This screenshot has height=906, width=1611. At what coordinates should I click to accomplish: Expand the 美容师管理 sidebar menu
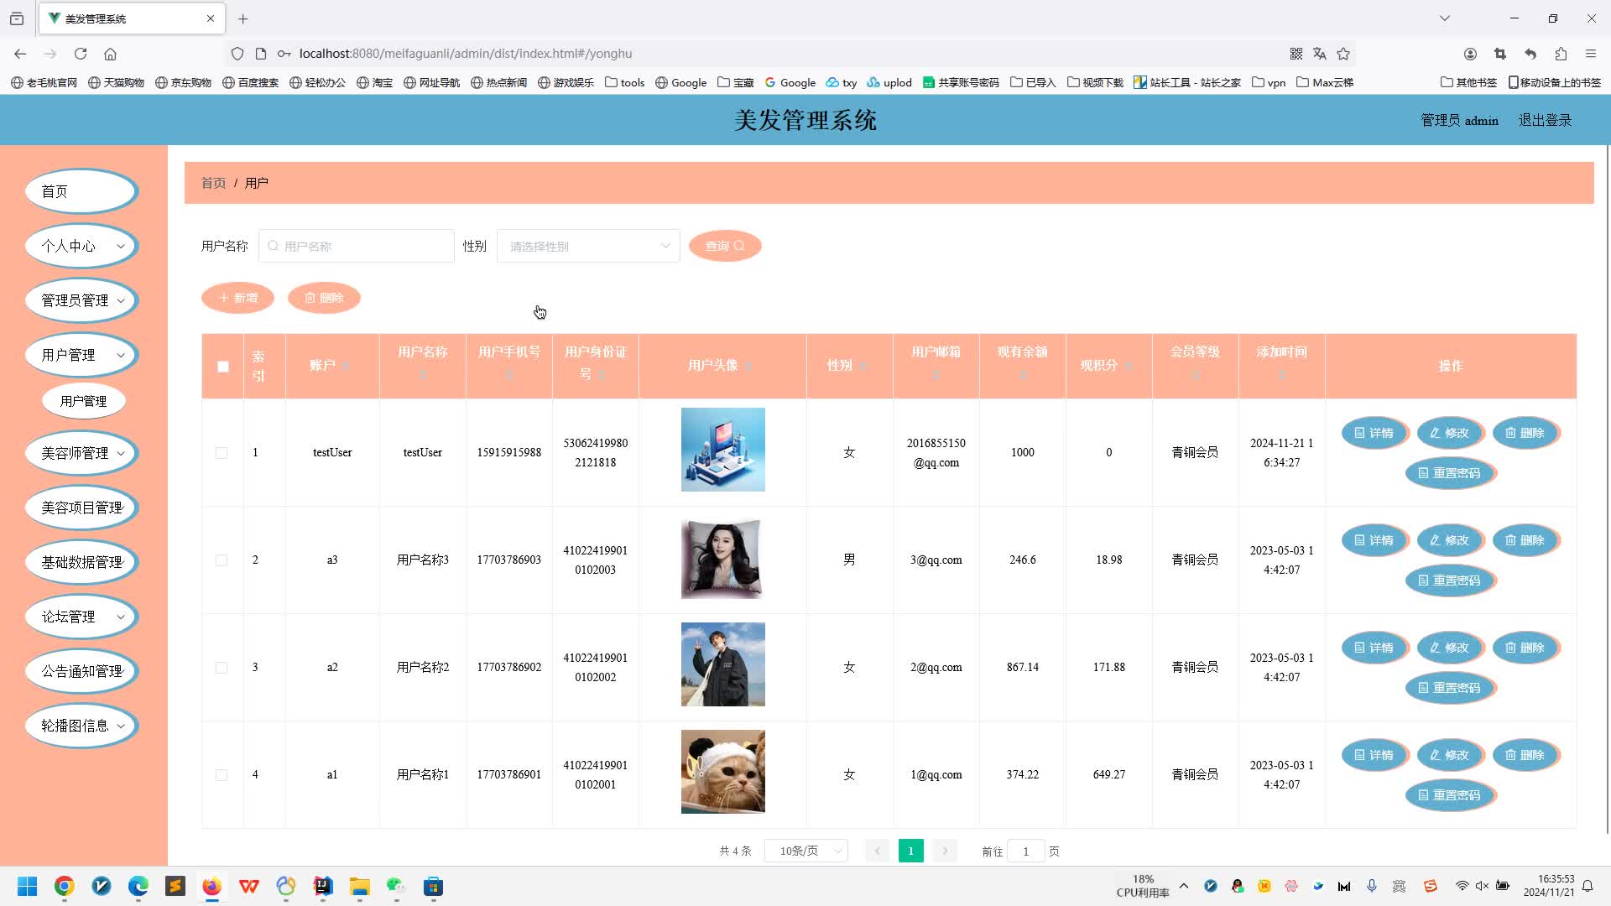pyautogui.click(x=81, y=453)
